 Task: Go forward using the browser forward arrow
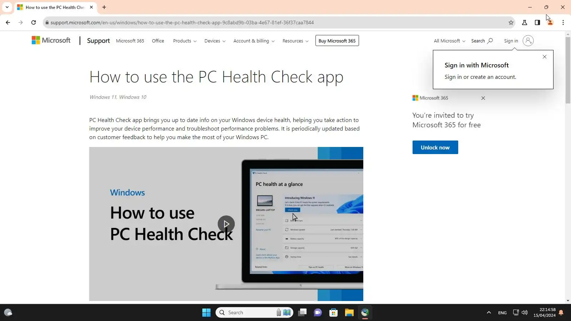click(x=21, y=22)
